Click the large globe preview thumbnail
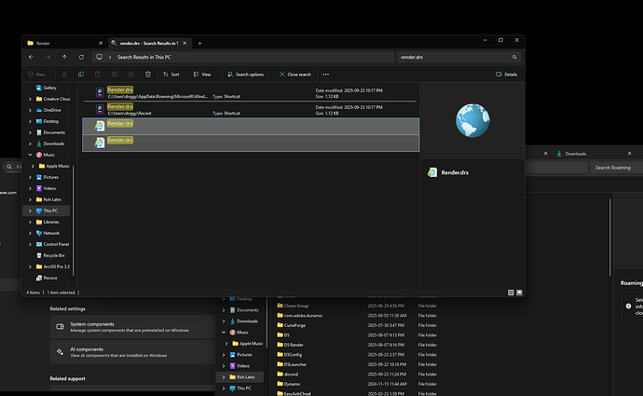This screenshot has width=643, height=396. [471, 121]
